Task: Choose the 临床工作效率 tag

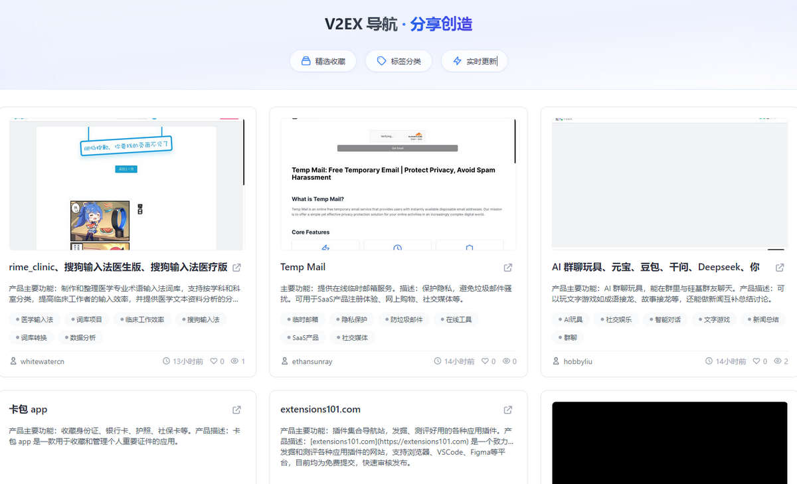Action: (x=141, y=319)
